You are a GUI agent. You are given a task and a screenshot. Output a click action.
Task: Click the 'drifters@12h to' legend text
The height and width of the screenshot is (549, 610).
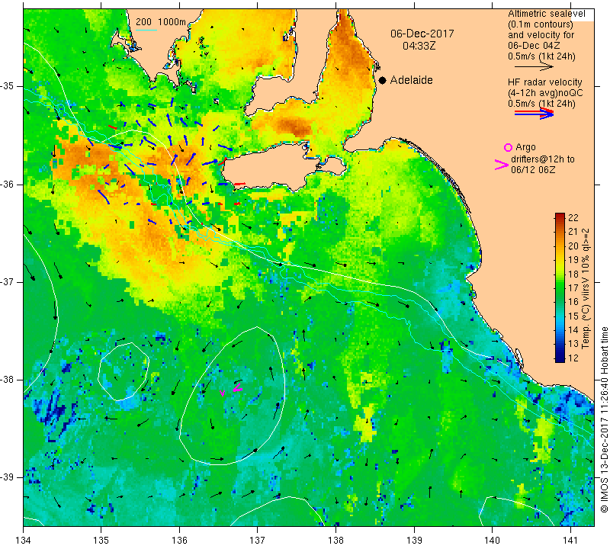click(x=543, y=159)
